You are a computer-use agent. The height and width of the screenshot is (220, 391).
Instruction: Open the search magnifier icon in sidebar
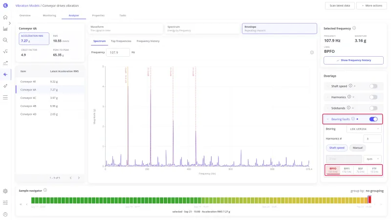[x=5, y=40]
